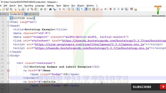The width and height of the screenshot is (166, 93).
Task: Collapse the head fold on line 3
Action: [x=8, y=26]
